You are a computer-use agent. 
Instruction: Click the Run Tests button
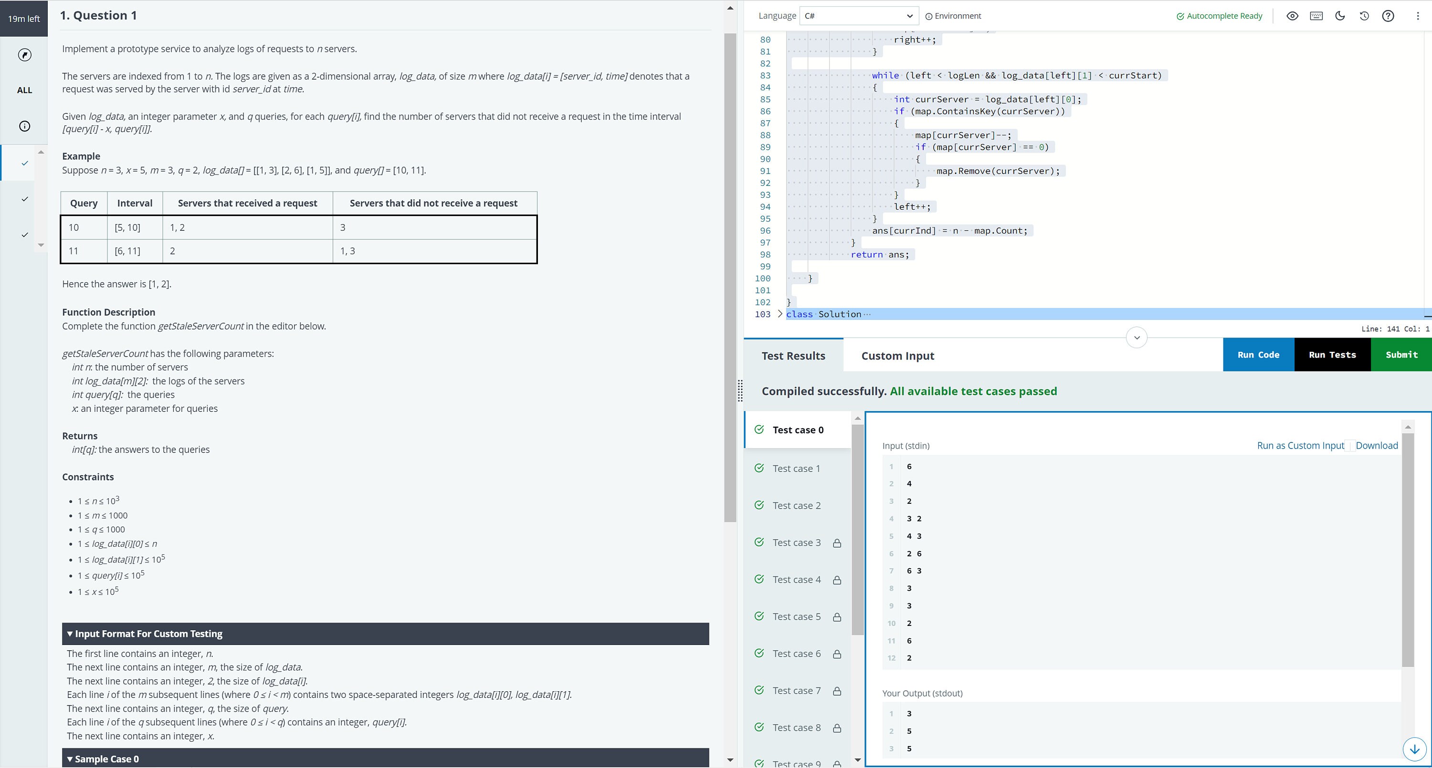1332,355
